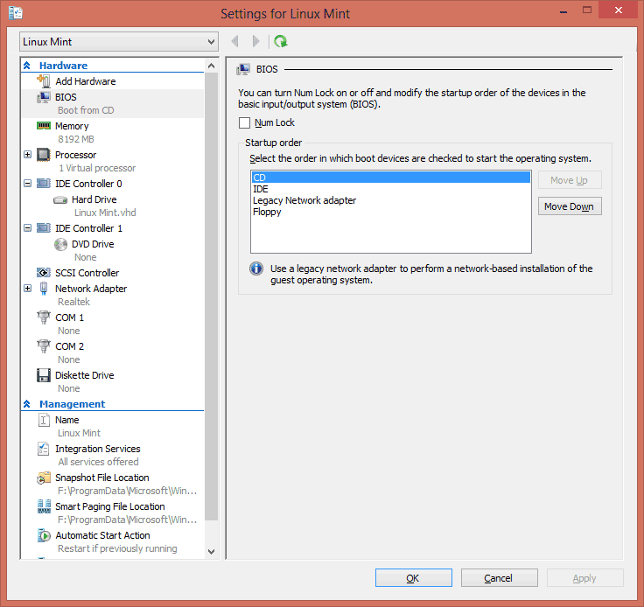
Task: Click 'Restart if previously running' text
Action: [117, 548]
